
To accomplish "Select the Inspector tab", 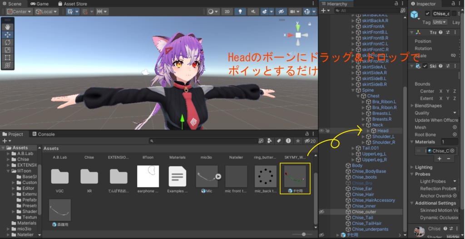I will [423, 4].
